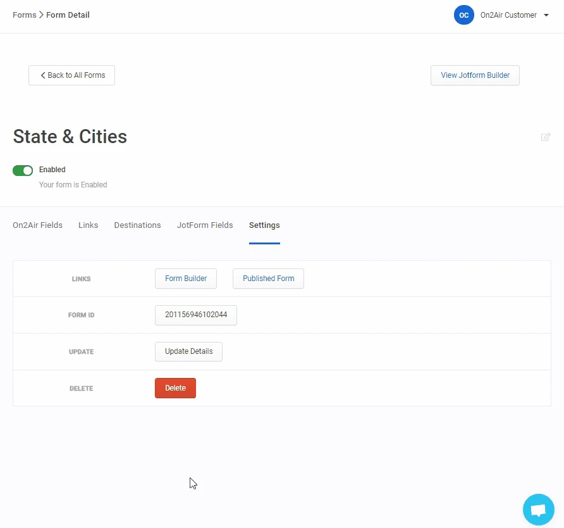Image resolution: width=564 pixels, height=528 pixels.
Task: Click the OC user avatar
Action: click(463, 15)
